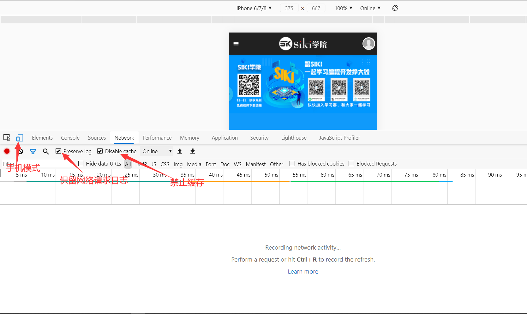This screenshot has height=314, width=527.
Task: Uncheck the Preserve log checkbox
Action: coord(58,151)
